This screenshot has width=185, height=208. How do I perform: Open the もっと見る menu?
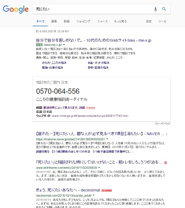120,21
